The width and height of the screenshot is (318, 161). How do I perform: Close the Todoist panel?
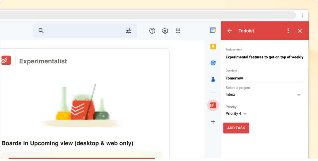tap(300, 31)
